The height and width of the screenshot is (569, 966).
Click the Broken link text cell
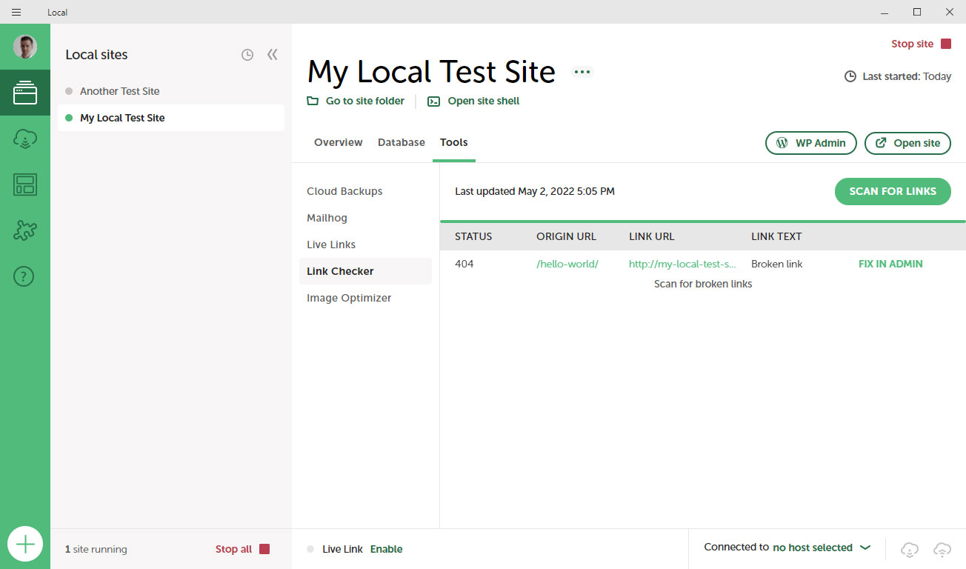776,264
